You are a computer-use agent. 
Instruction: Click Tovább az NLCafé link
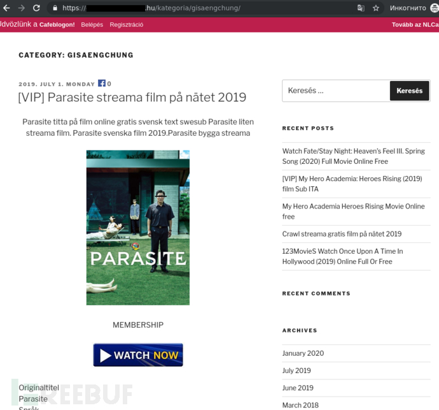(415, 25)
